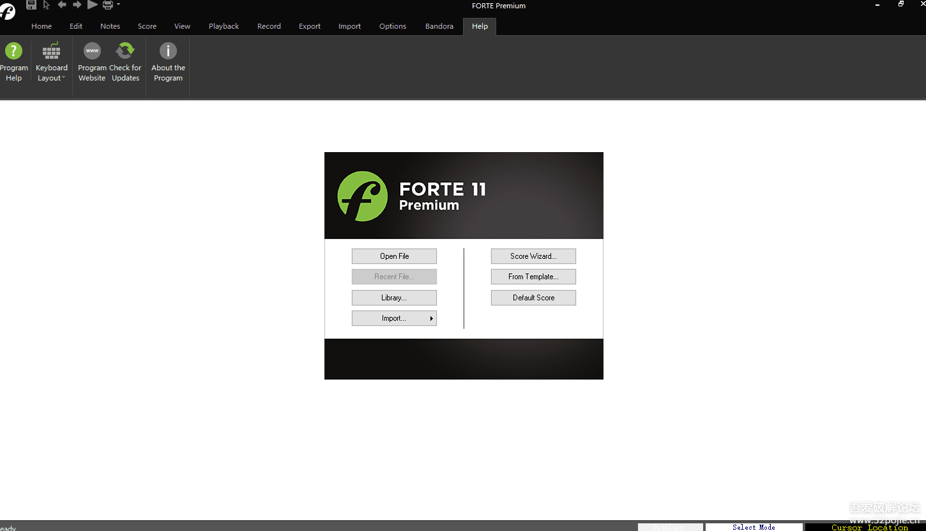Open About the Program
The height and width of the screenshot is (531, 926).
[x=168, y=62]
